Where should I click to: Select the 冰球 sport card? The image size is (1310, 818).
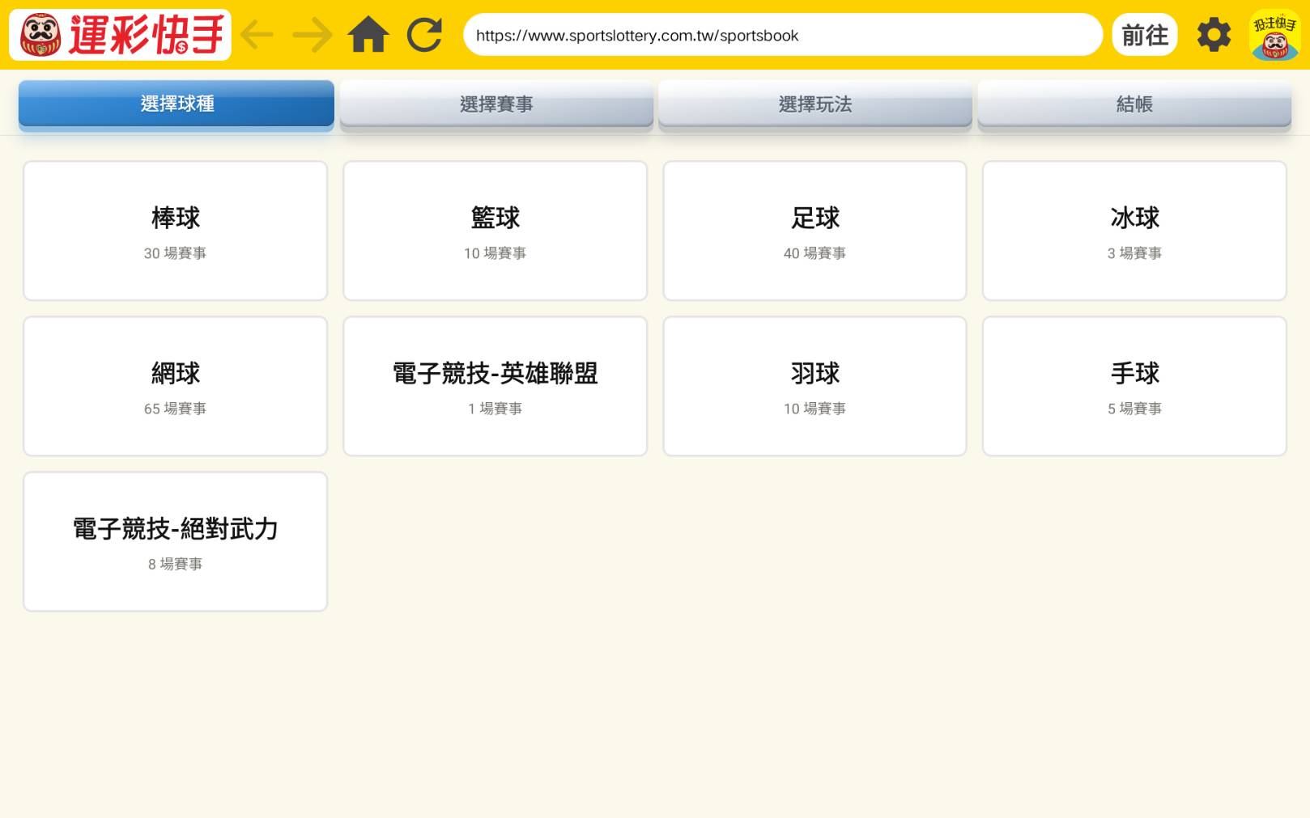coord(1134,231)
